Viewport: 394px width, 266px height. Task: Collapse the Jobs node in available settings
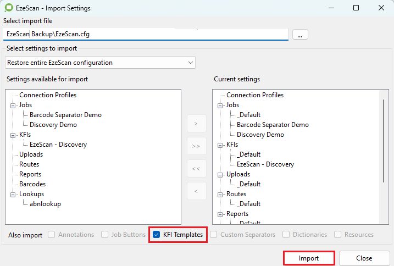12,105
